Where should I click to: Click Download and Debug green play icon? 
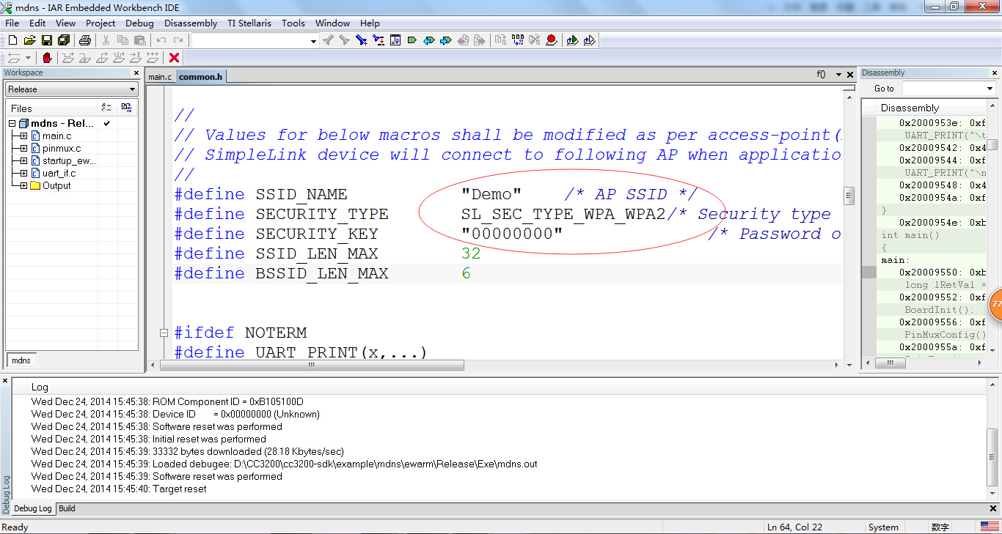pyautogui.click(x=573, y=40)
